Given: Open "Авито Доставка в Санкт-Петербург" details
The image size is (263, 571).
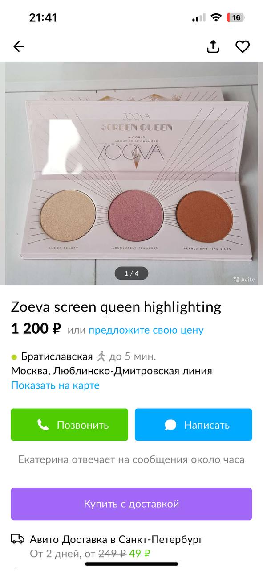Looking at the screenshot, I should point(117,539).
